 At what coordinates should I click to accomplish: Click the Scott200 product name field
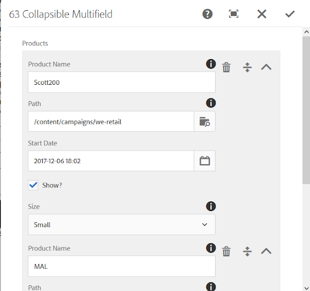[122, 82]
